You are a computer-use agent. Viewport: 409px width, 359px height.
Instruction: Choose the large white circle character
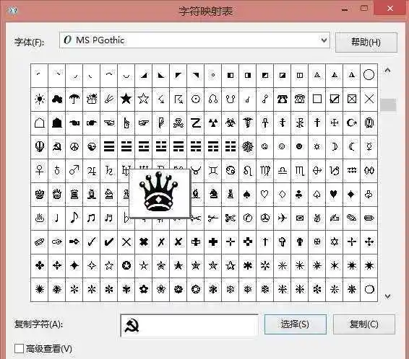[x=369, y=75]
